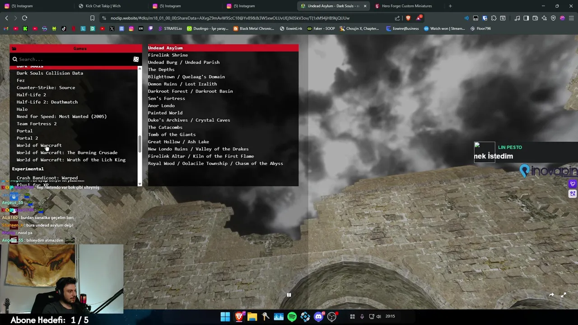The width and height of the screenshot is (578, 325).
Task: Load Anor Londo scene
Action: (x=161, y=106)
